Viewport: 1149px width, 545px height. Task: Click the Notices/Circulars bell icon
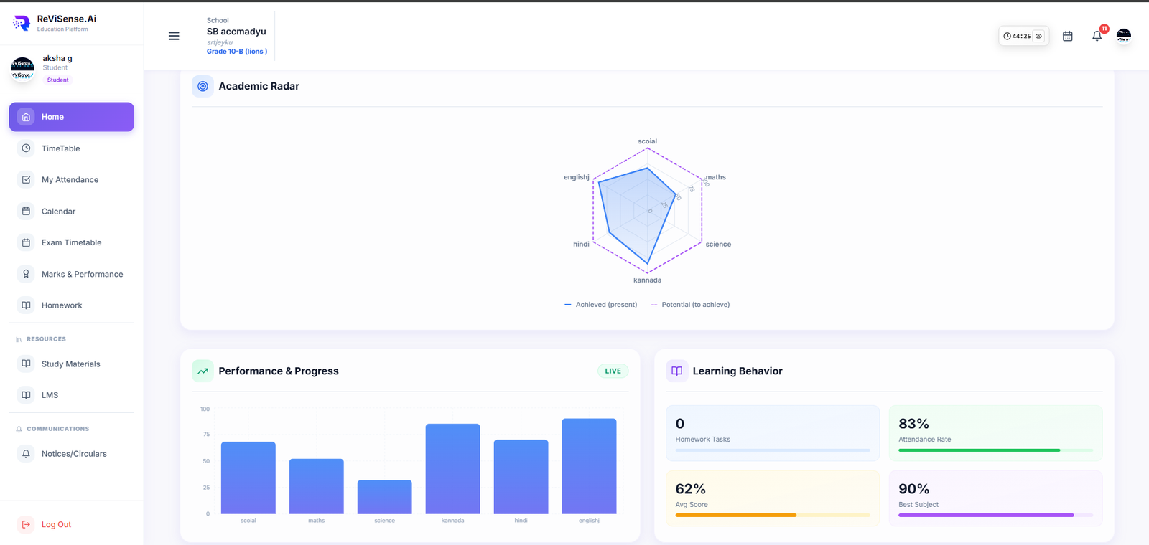26,454
